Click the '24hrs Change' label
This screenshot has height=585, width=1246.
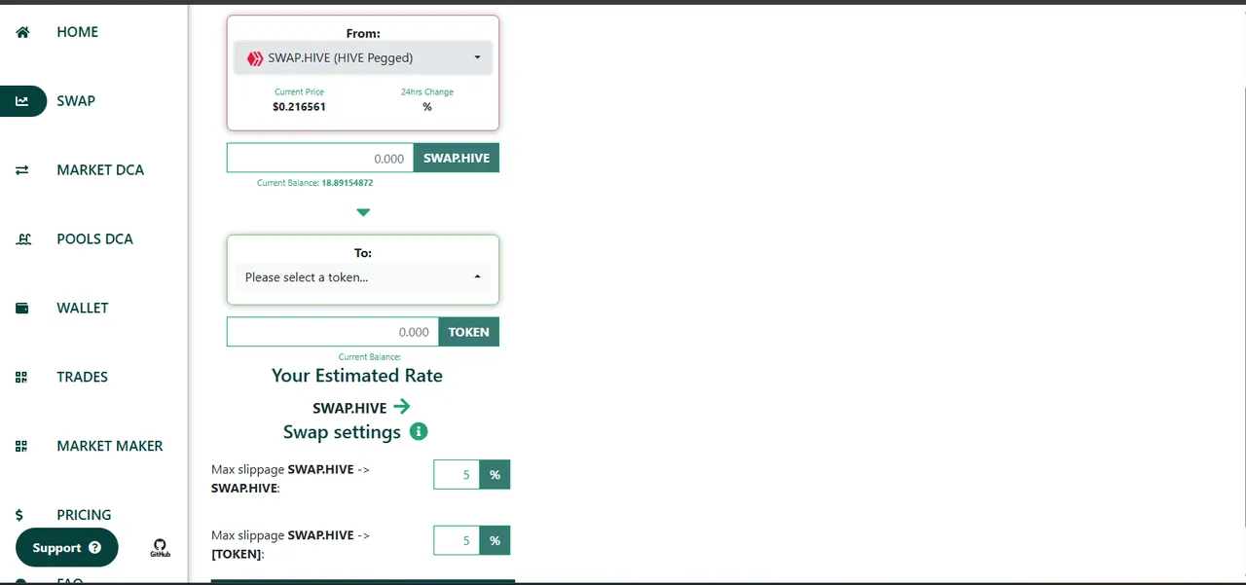427,92
